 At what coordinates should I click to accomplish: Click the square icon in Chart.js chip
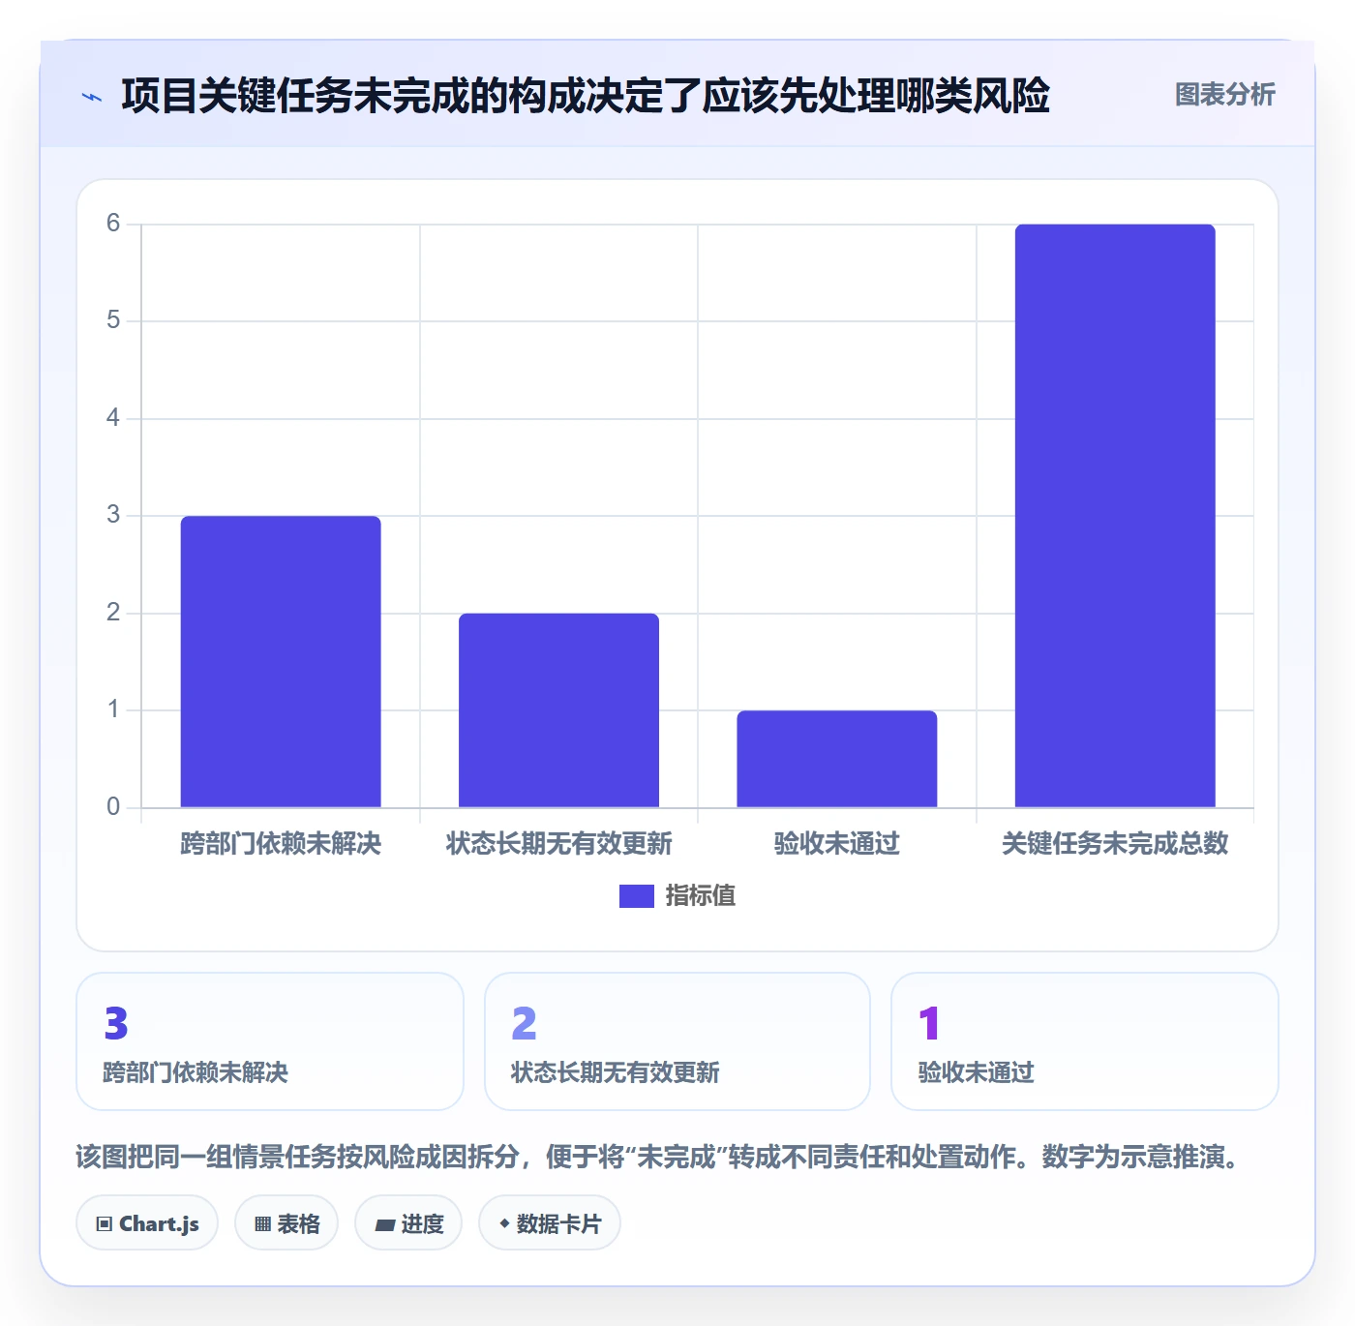[x=105, y=1224]
